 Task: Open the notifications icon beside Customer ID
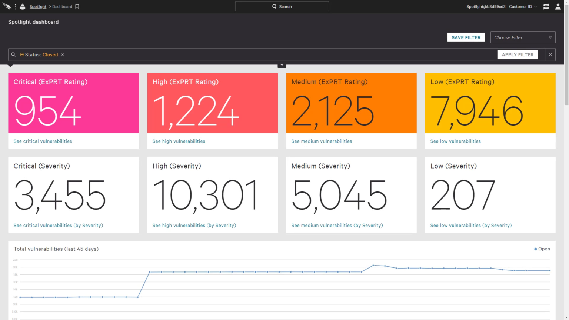tap(546, 7)
